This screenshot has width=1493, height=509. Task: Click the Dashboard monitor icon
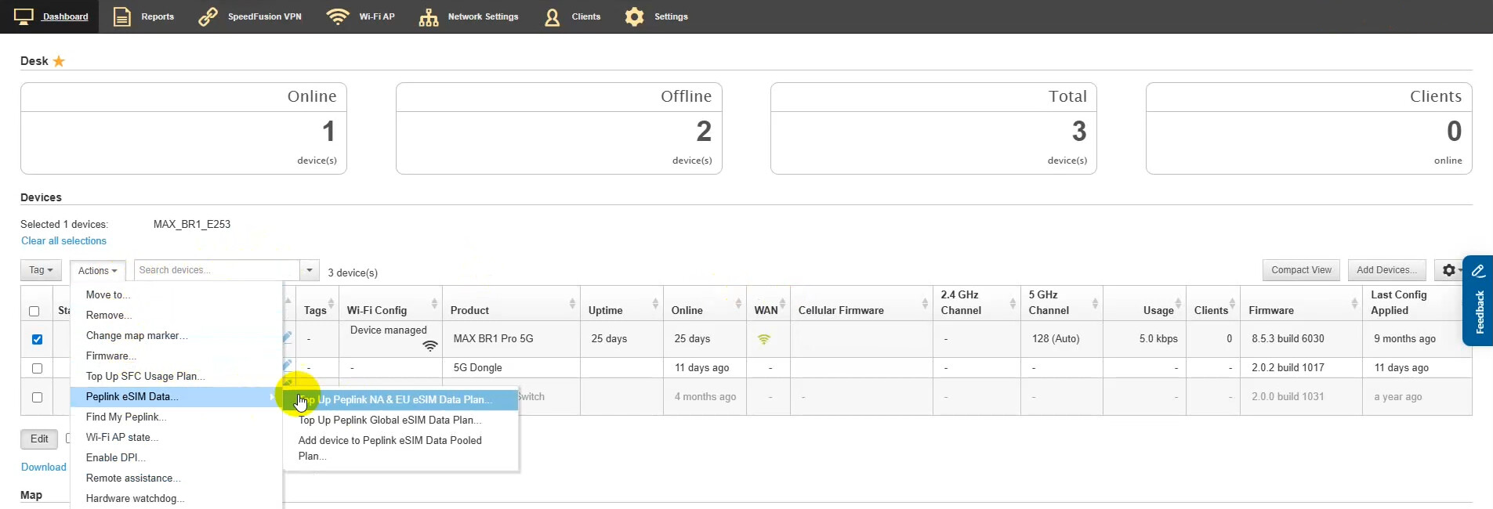(x=24, y=16)
